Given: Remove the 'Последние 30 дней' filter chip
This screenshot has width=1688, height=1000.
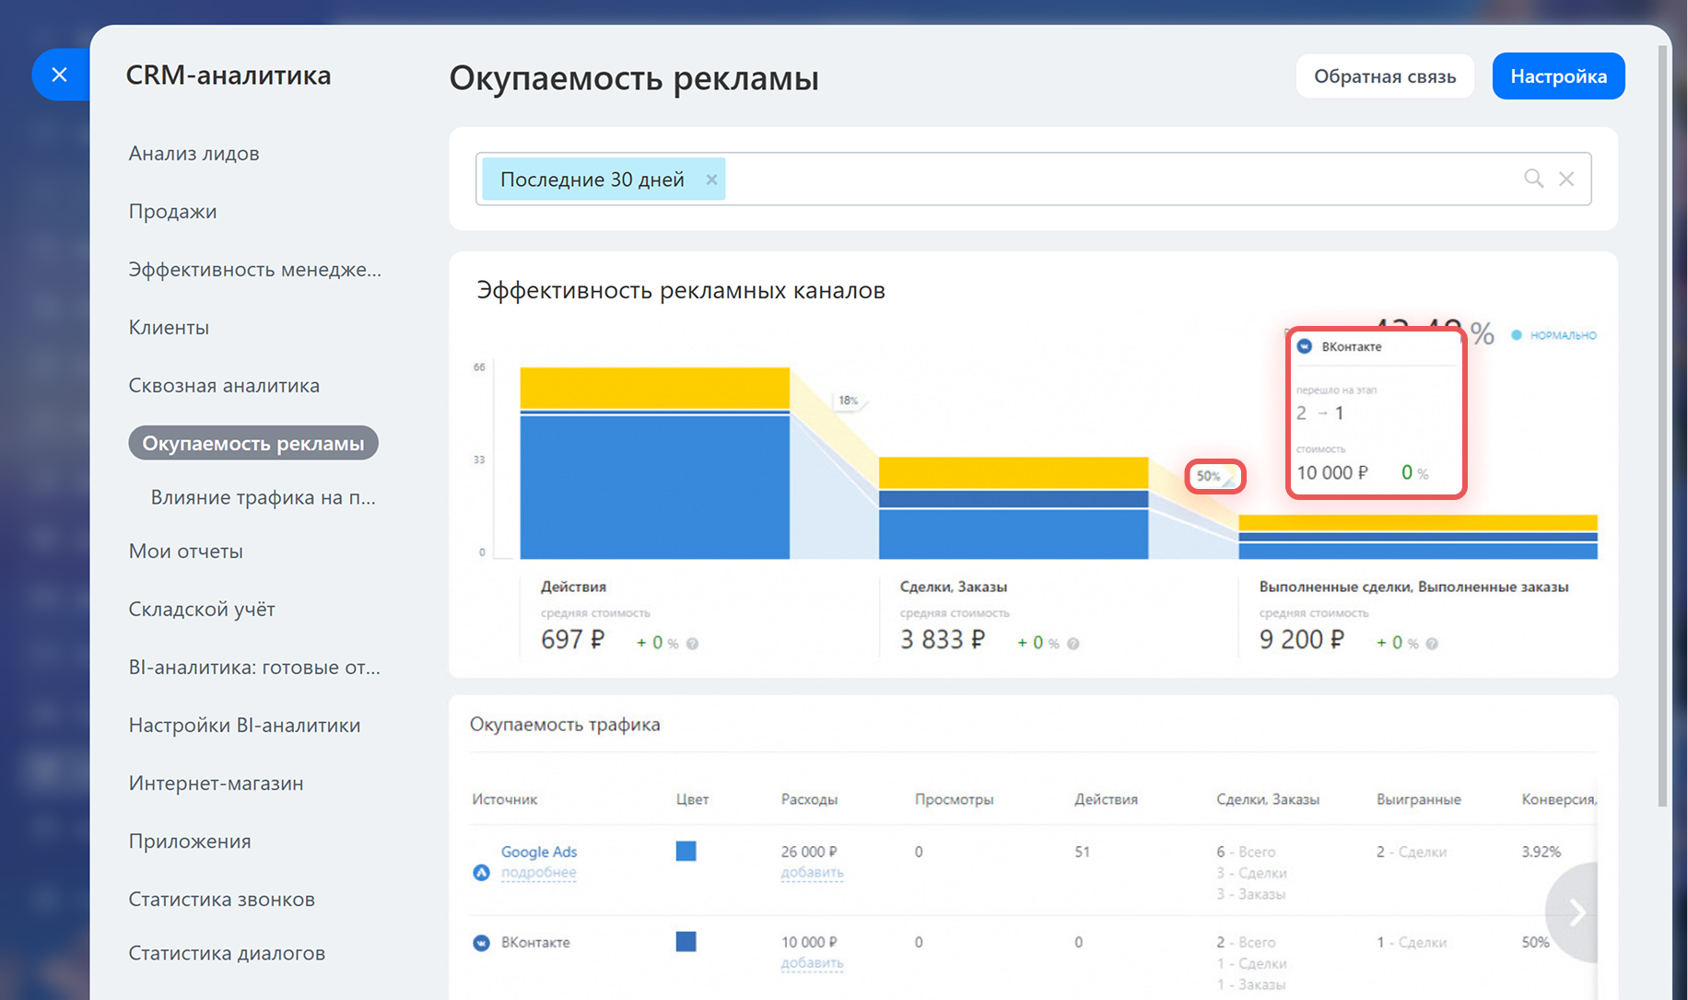Looking at the screenshot, I should pyautogui.click(x=711, y=180).
